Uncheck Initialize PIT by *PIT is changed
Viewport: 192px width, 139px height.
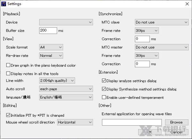coord(8,115)
